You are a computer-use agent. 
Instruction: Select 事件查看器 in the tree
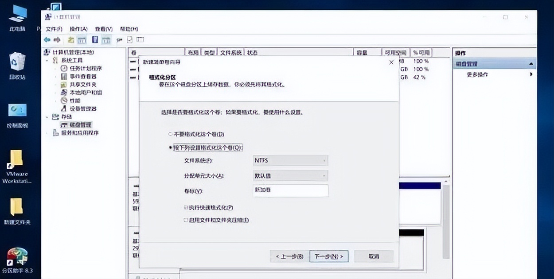click(x=83, y=77)
